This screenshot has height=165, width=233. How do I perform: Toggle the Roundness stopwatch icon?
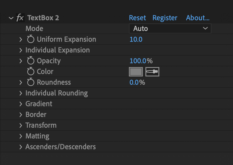30,82
